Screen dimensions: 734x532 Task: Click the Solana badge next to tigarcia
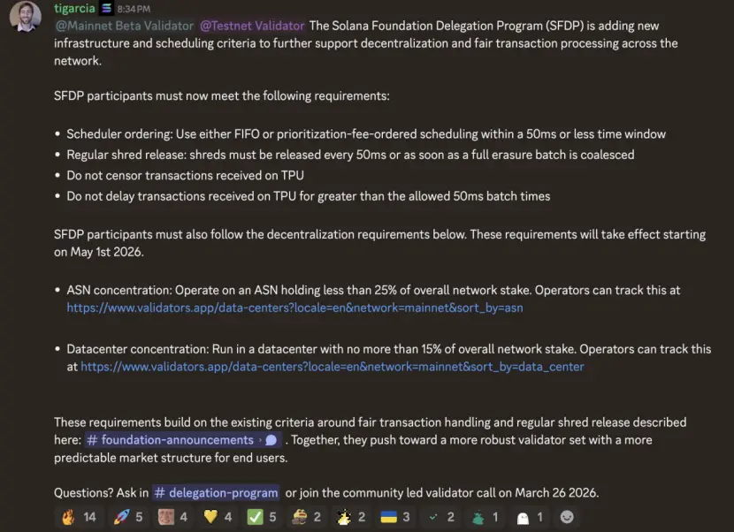[107, 9]
